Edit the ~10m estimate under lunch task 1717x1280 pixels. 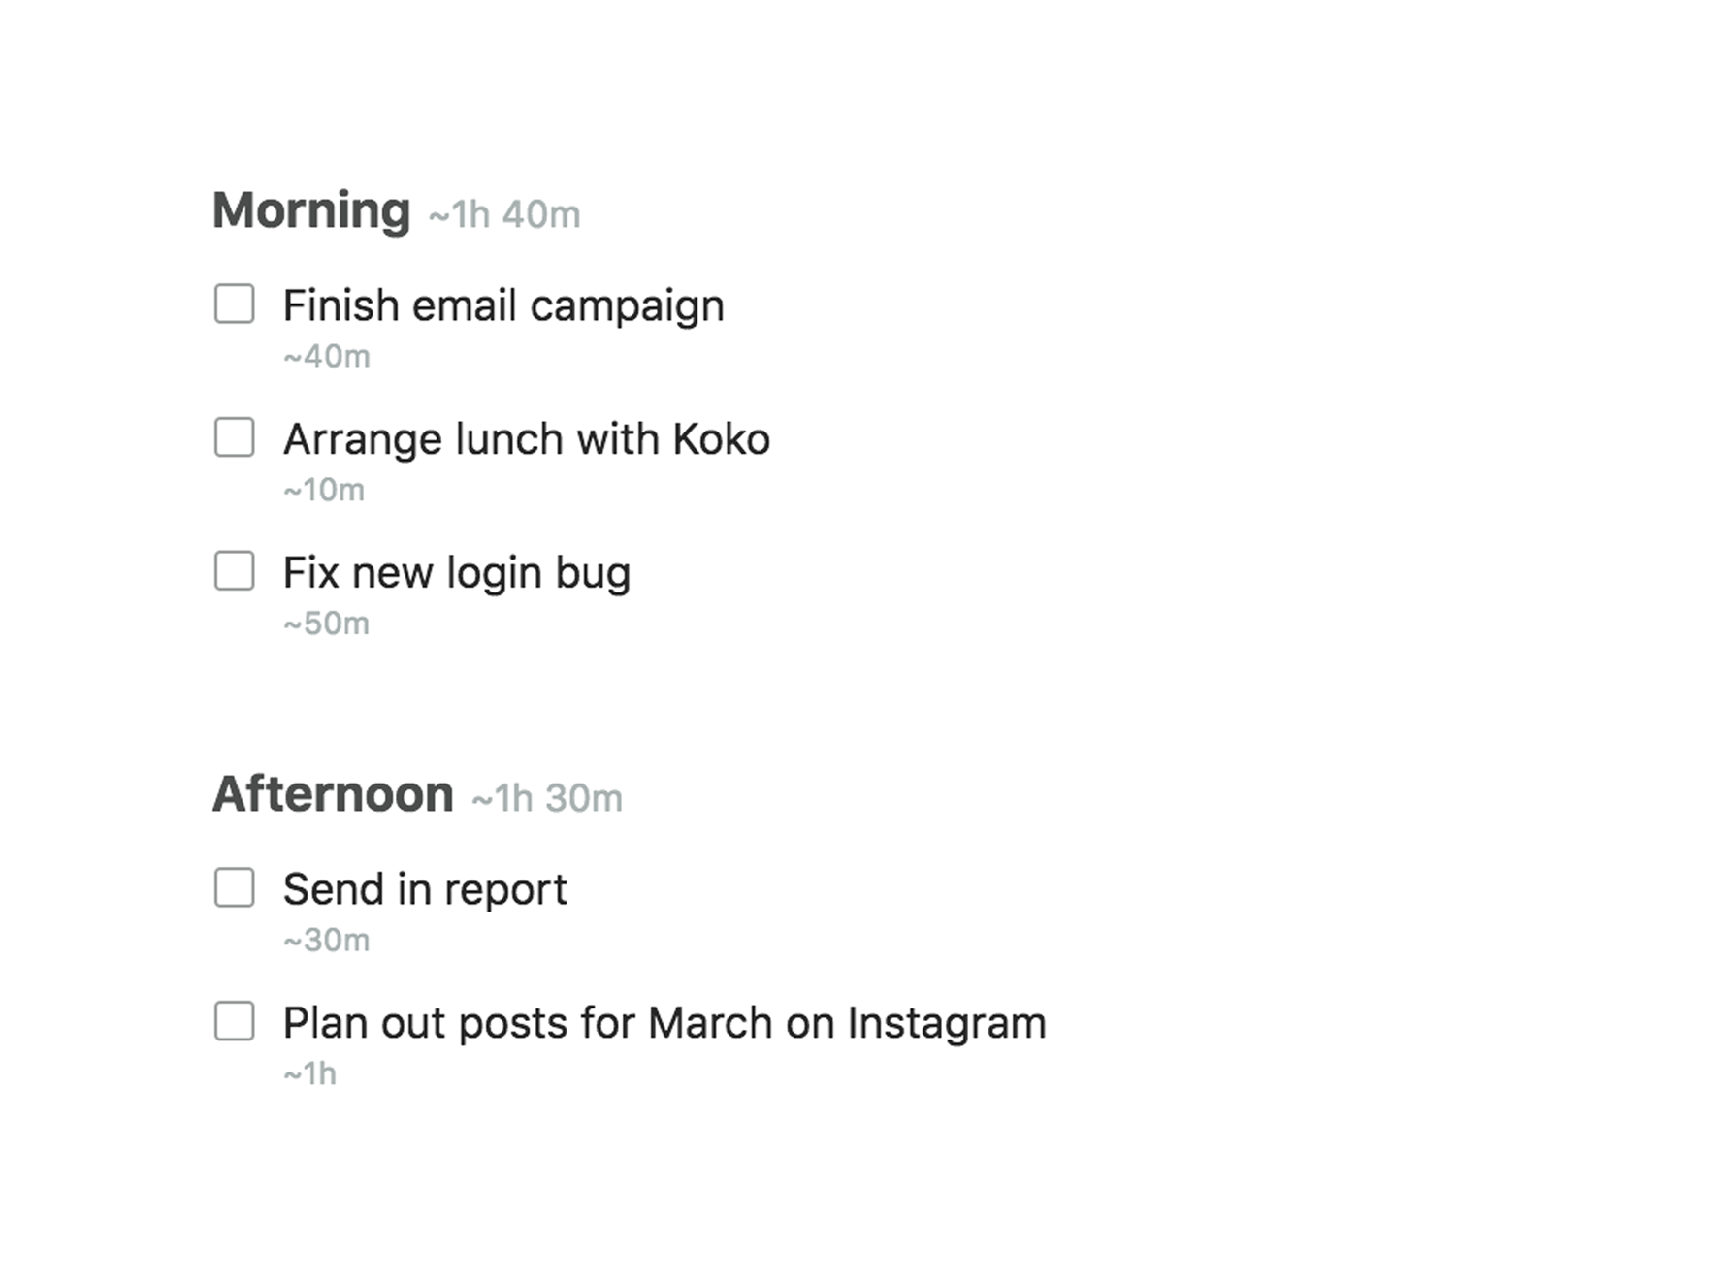[x=324, y=491]
